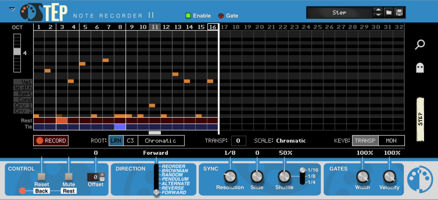Click the scroll handle below step 11
Image resolution: width=438 pixels, height=200 pixels.
click(155, 133)
